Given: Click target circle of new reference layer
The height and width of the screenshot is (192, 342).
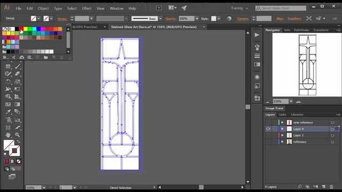Looking at the screenshot, I should (x=332, y=123).
